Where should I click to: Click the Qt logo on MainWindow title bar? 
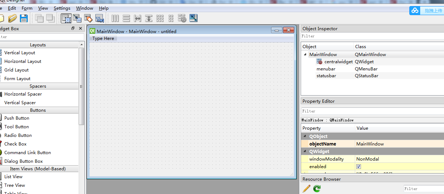(92, 31)
